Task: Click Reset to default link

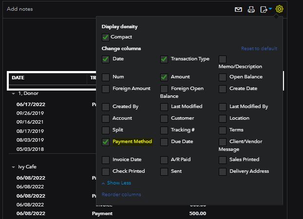Action: [259, 49]
